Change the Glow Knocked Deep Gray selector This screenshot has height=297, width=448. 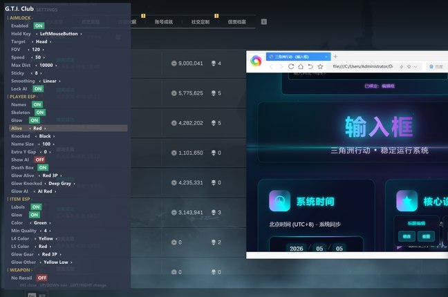pos(59,183)
